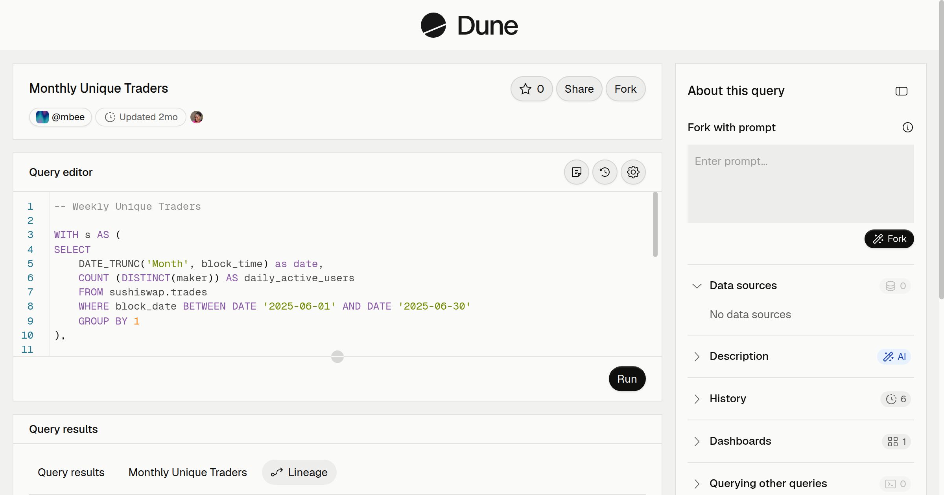
Task: Click the Dashboards count badge showing 1
Action: (896, 441)
